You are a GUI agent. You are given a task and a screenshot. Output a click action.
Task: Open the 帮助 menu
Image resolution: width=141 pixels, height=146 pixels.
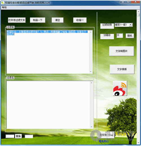(x=4, y=7)
